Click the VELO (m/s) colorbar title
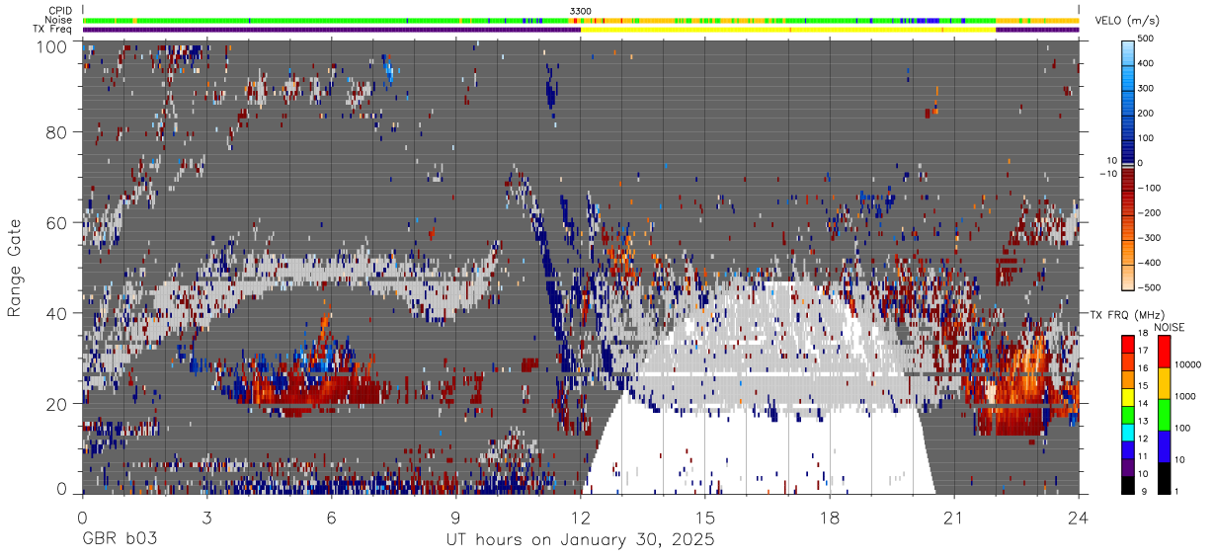The image size is (1213, 560). [x=1127, y=21]
